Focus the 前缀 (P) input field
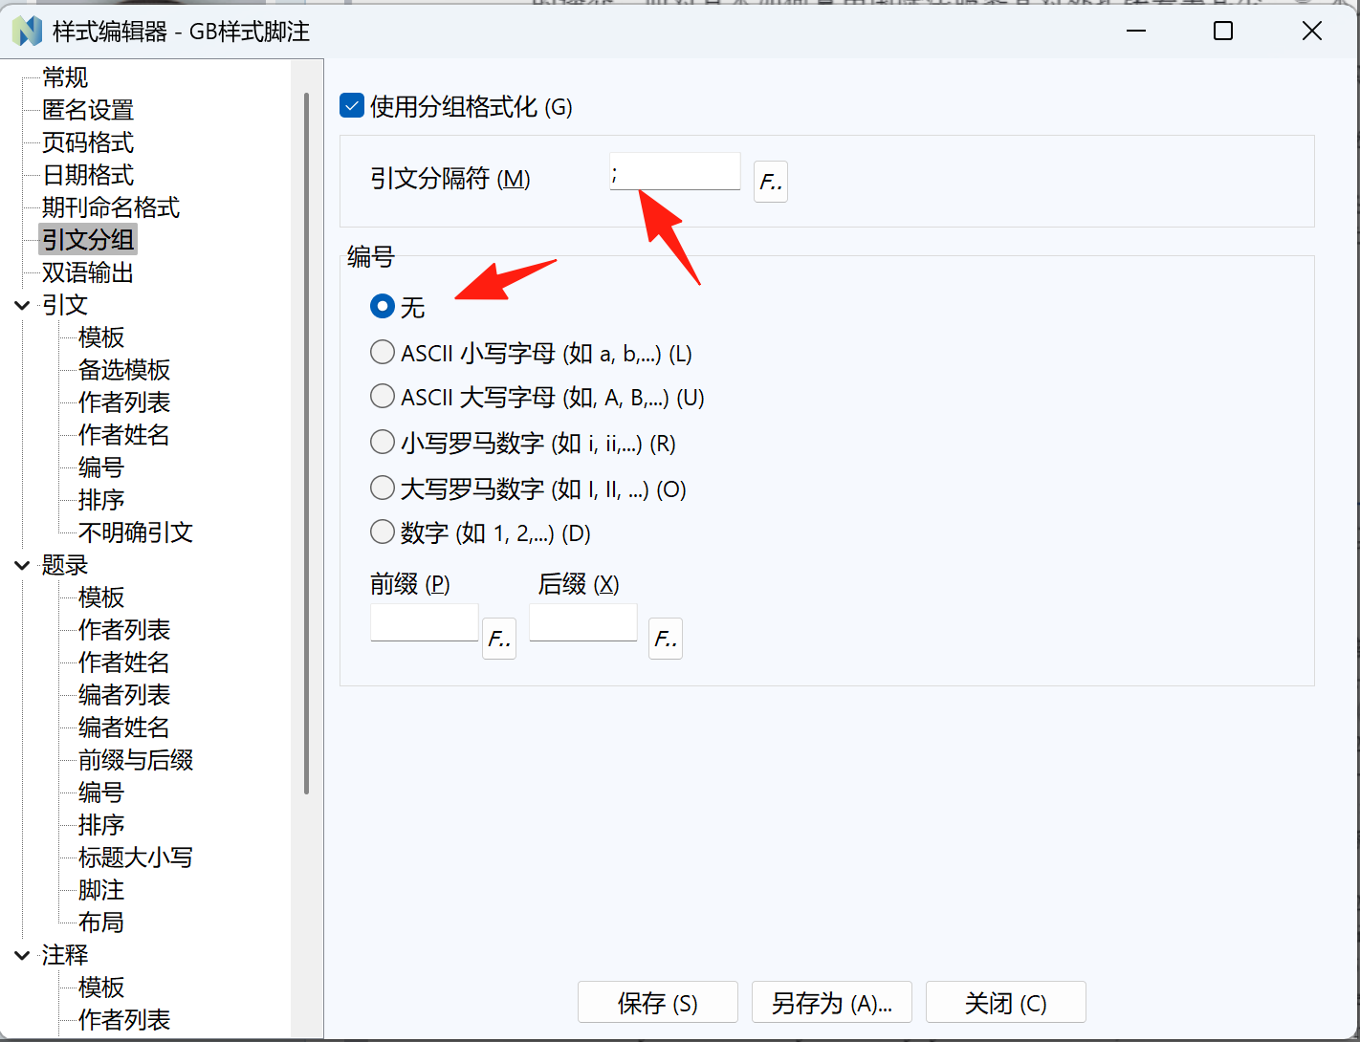Image resolution: width=1360 pixels, height=1042 pixels. 425,622
